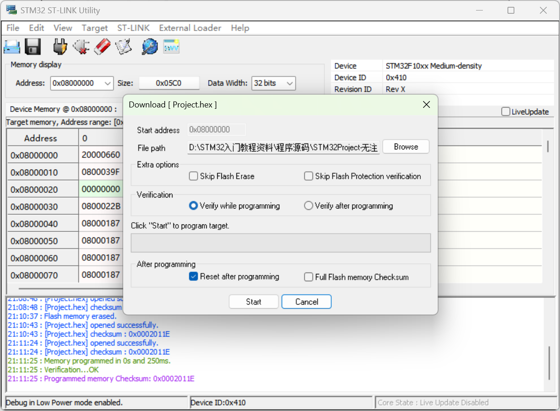Click the Save file floppy icon
This screenshot has height=411, width=560.
(33, 47)
